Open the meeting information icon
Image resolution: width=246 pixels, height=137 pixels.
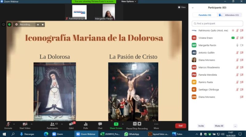click(3, 25)
